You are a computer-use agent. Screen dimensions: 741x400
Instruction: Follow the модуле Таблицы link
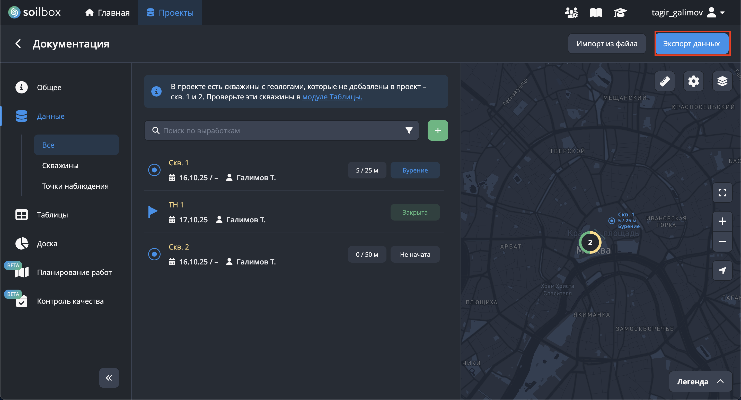point(332,97)
